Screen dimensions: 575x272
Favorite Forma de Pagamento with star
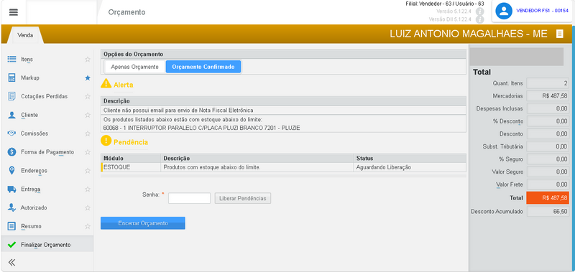pyautogui.click(x=88, y=152)
